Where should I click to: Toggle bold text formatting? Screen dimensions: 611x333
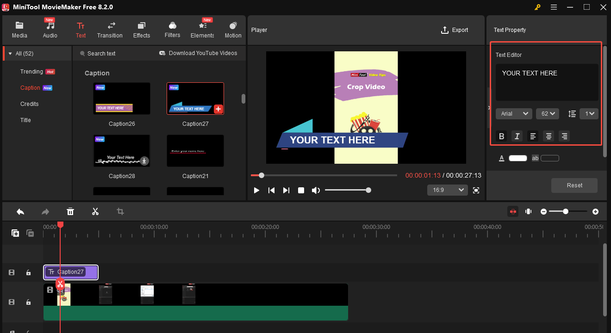click(501, 136)
